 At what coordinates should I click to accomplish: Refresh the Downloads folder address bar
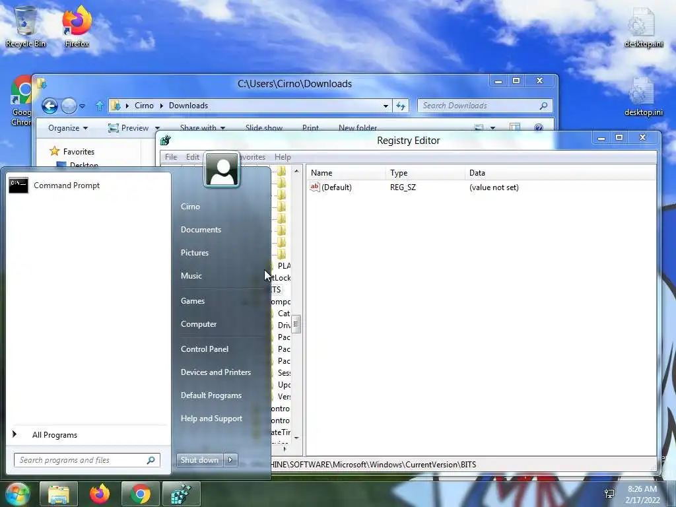point(401,106)
